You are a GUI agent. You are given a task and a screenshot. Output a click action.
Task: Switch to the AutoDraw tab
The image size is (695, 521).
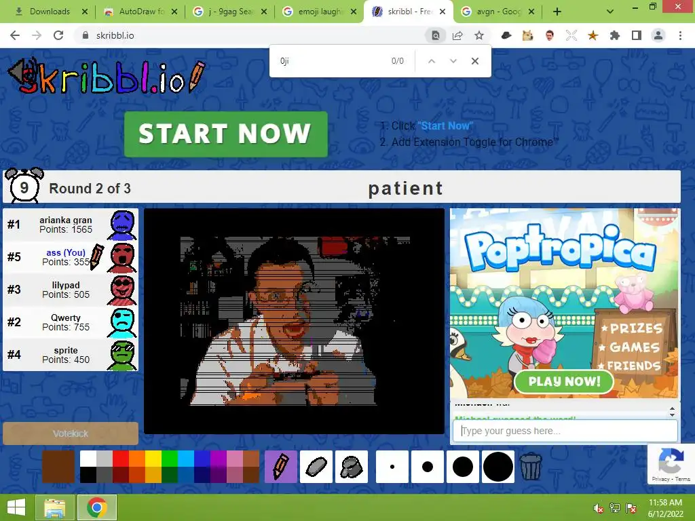click(140, 12)
